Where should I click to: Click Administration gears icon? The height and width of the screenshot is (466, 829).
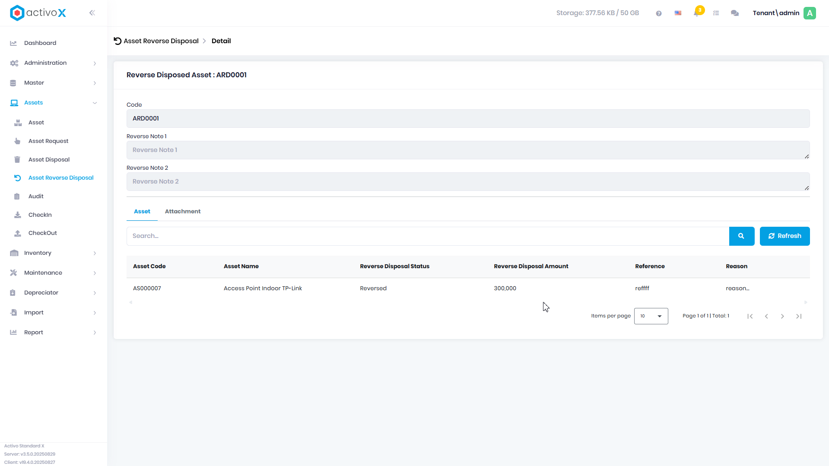click(14, 63)
